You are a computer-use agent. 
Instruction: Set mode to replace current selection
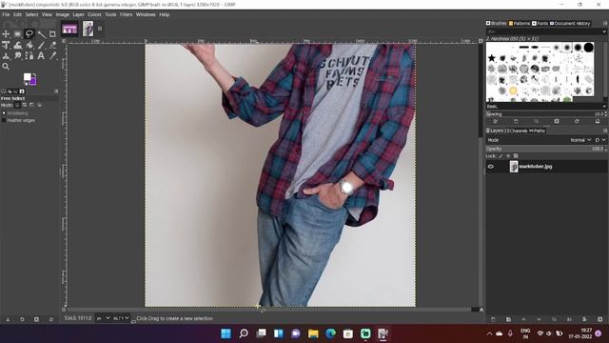point(17,105)
